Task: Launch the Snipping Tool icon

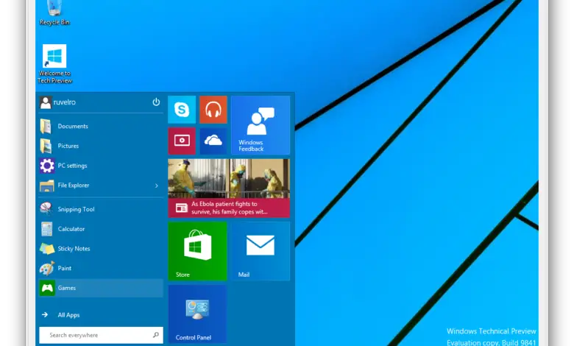Action: 46,209
